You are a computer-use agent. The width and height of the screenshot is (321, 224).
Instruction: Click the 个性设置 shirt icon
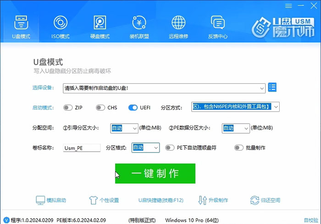(x=94, y=200)
